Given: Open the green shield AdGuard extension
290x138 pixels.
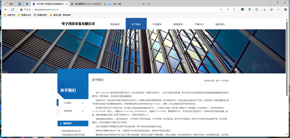Looking at the screenshot, I should (249, 10).
